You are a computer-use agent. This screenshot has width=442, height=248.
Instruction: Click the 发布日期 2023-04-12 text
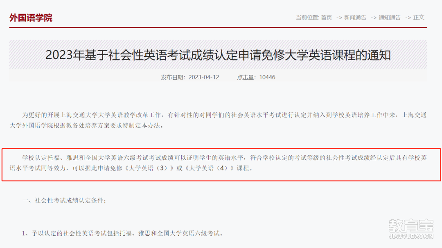190,77
